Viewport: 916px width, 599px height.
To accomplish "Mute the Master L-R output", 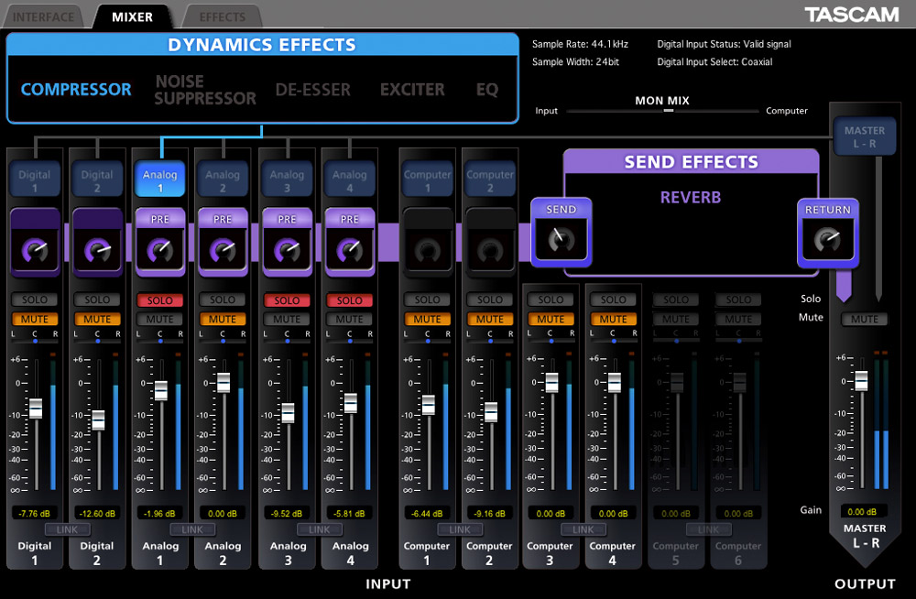I will 864,319.
